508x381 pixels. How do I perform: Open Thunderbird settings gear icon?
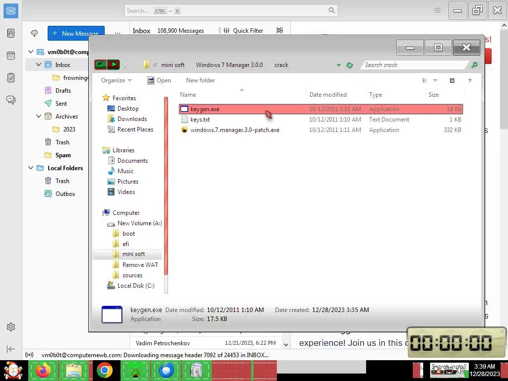click(x=11, y=327)
